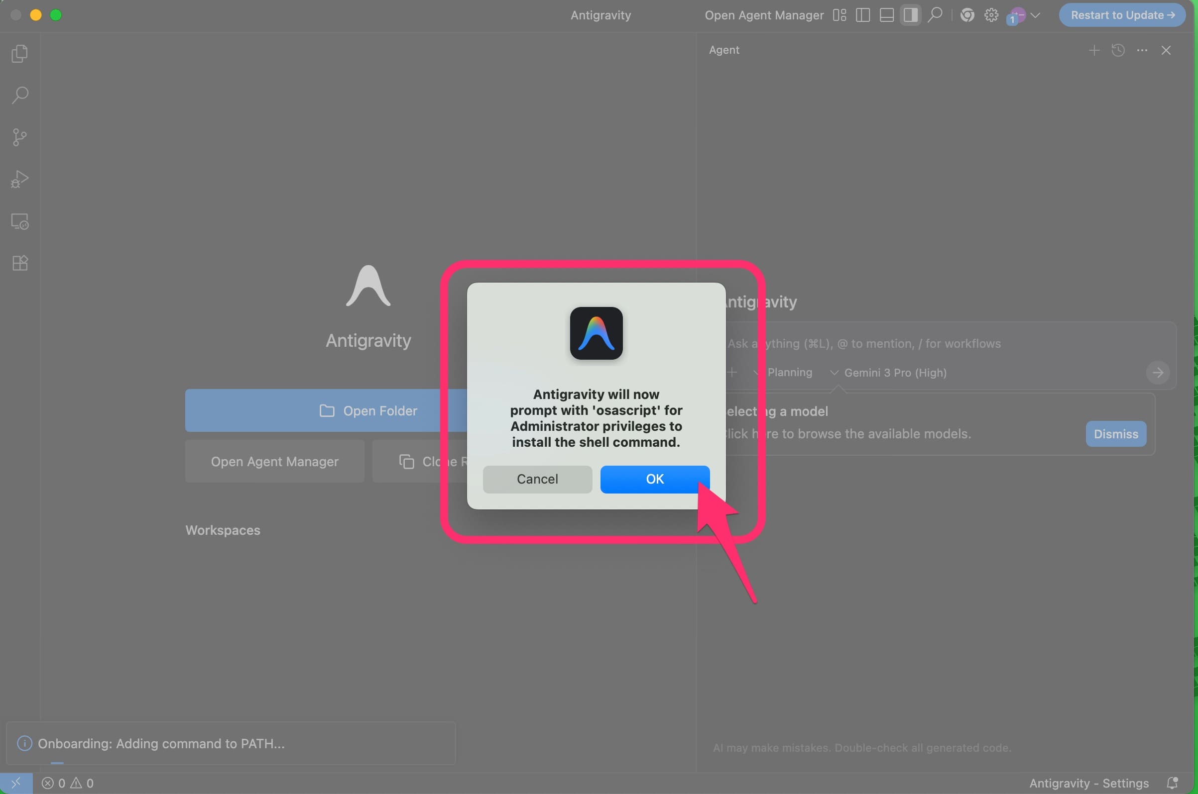Screen dimensions: 1198x794
Task: Open the Remote Explorer view
Action: pyautogui.click(x=20, y=221)
